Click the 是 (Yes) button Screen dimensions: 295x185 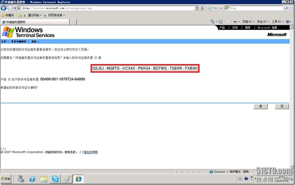[261, 106]
